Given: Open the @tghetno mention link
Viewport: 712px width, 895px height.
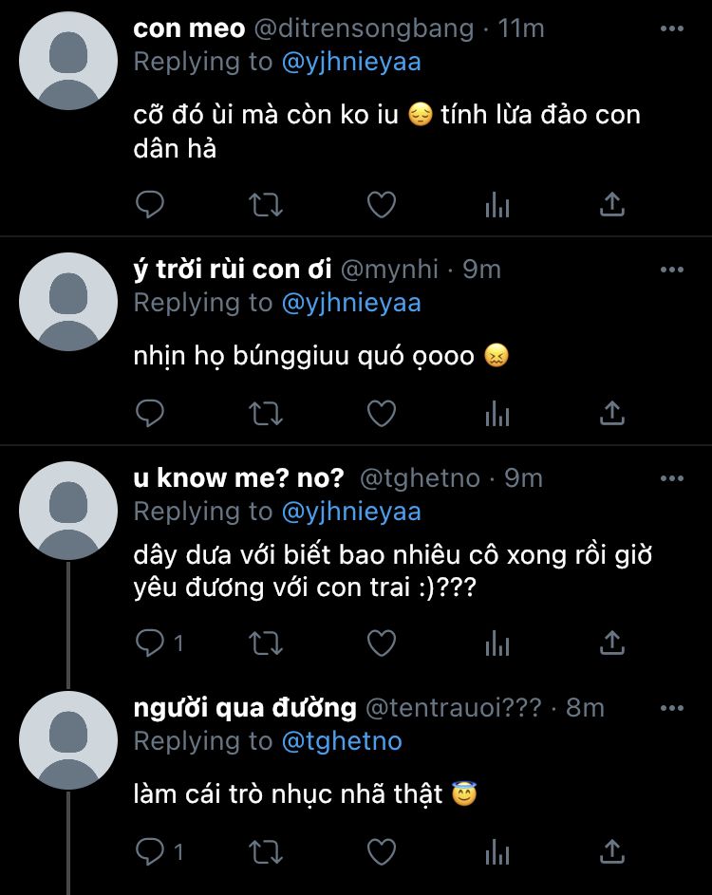Looking at the screenshot, I should click(x=342, y=741).
